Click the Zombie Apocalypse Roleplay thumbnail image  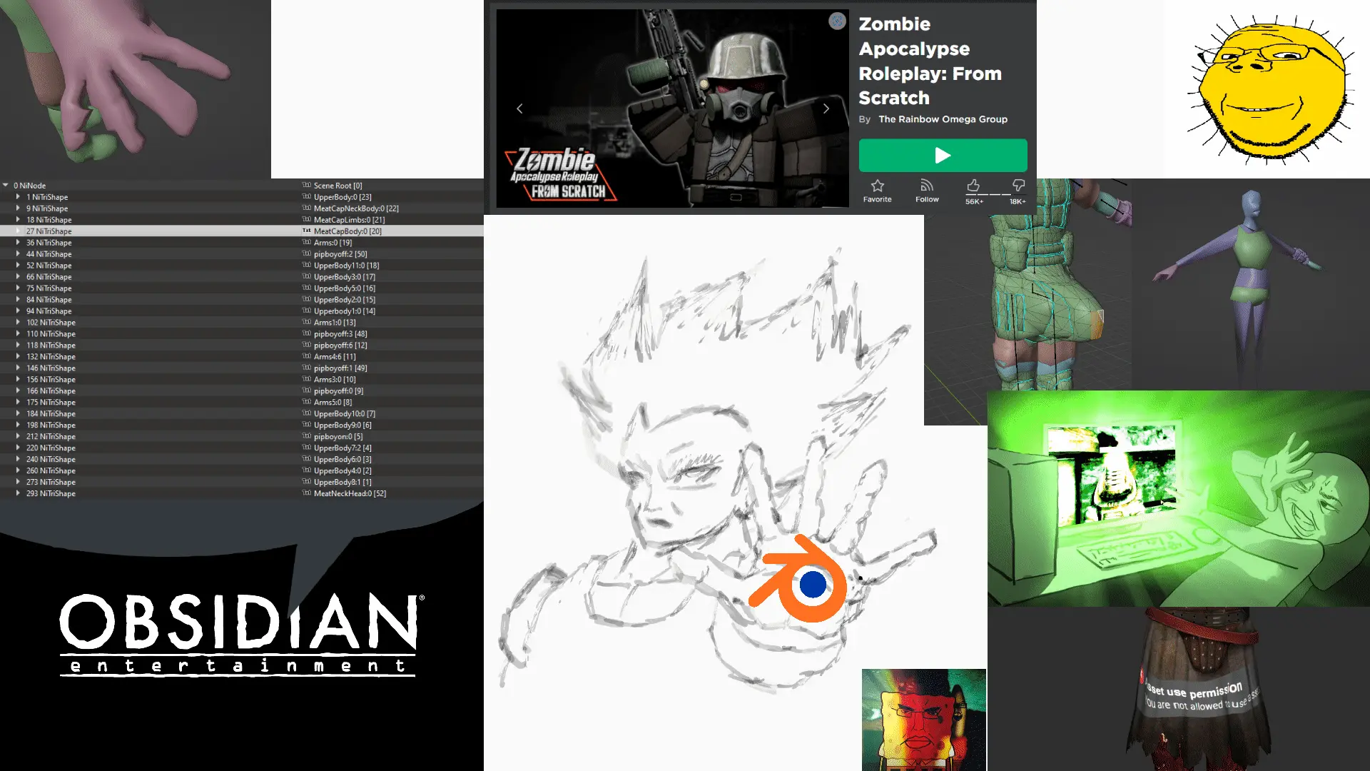point(672,109)
